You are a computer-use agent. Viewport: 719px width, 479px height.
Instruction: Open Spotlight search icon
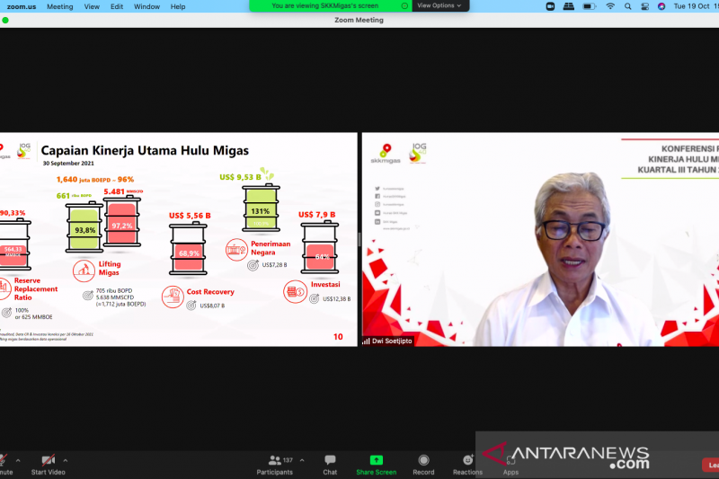coord(627,6)
